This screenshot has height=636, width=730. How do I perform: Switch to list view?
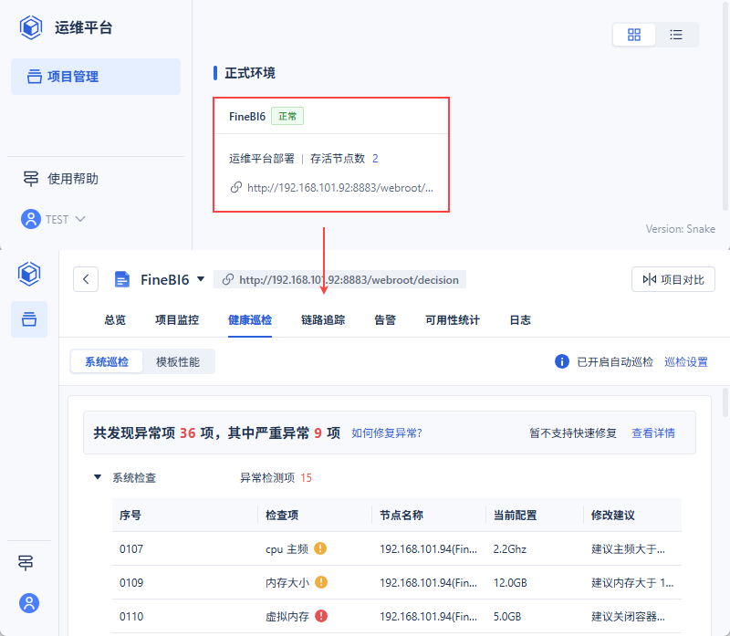(x=676, y=35)
